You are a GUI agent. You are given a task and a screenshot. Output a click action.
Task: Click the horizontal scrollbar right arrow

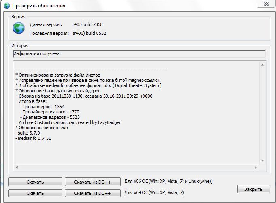(257, 167)
